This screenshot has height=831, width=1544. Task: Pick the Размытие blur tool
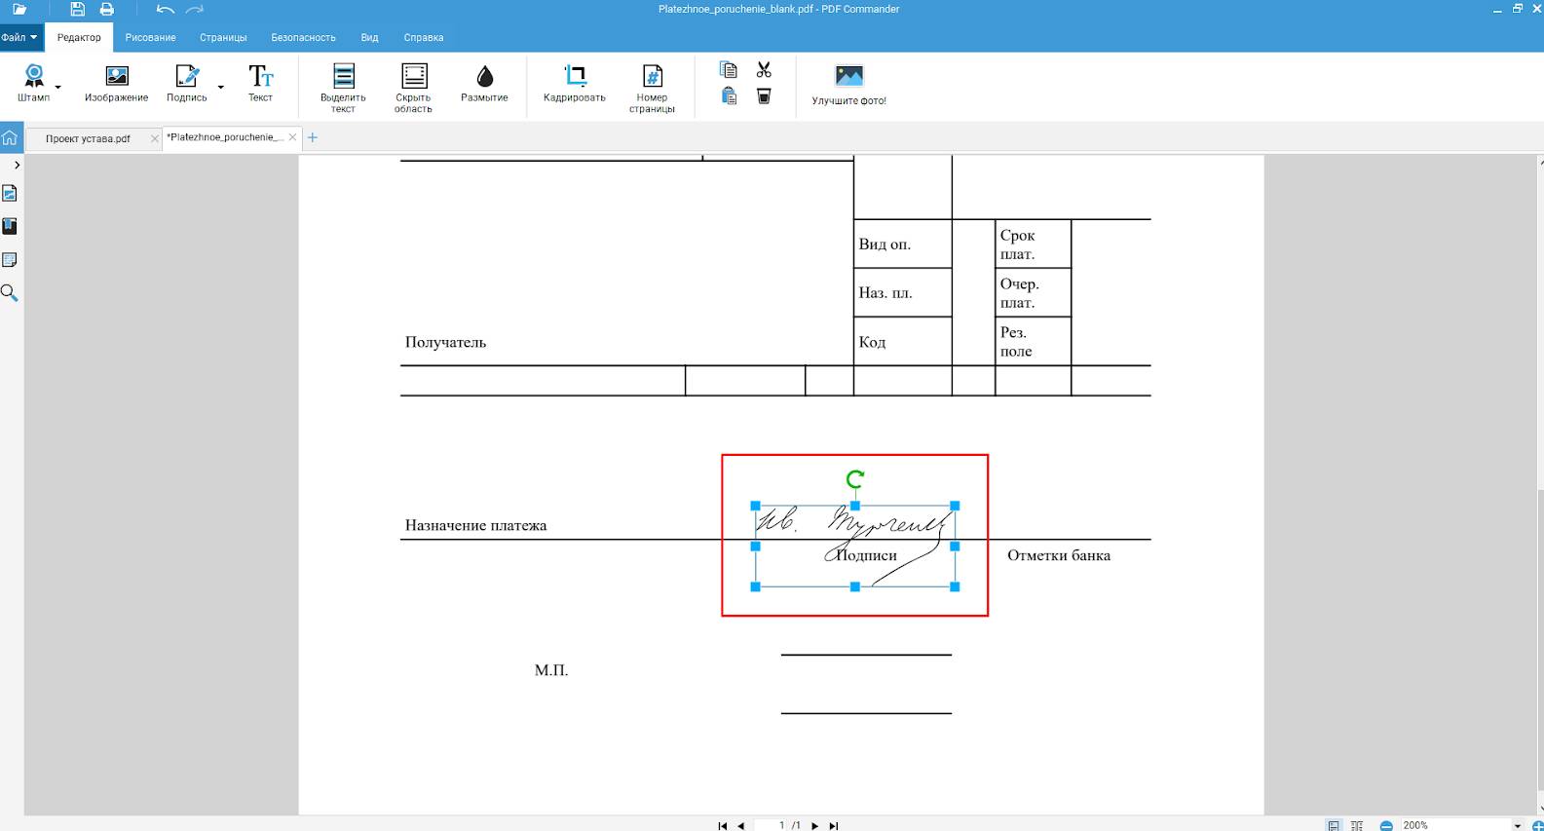[x=484, y=83]
